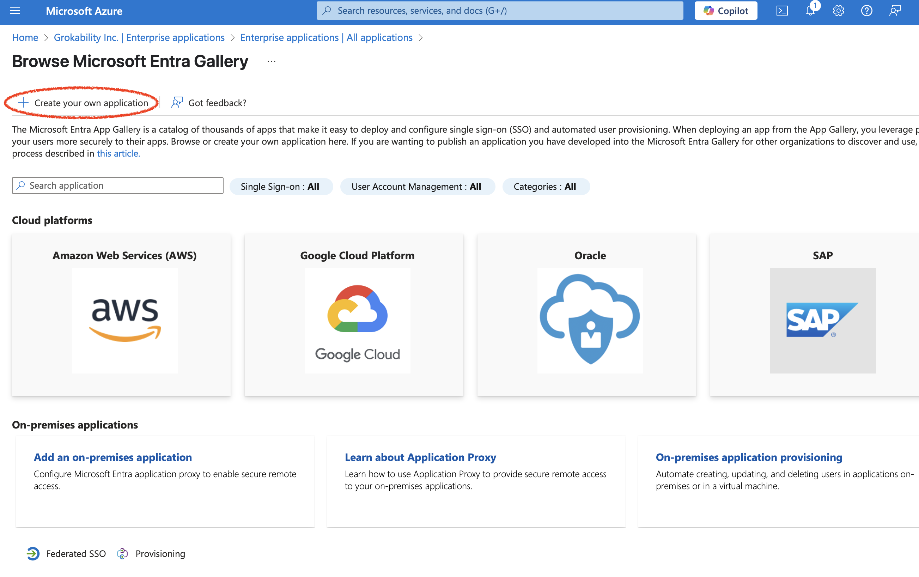Click the AWS logo image
Screen dimensions: 919x577
coord(125,320)
